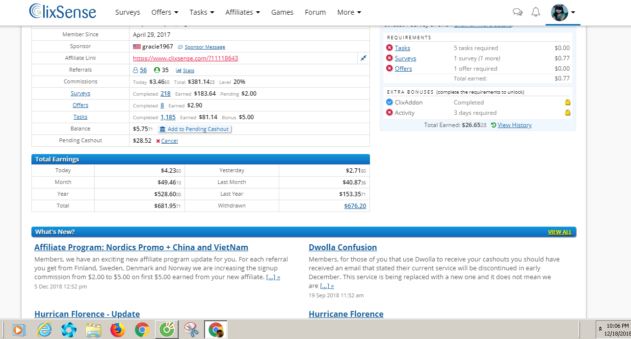Open the chat messages icon
The height and width of the screenshot is (339, 631).
tap(517, 12)
